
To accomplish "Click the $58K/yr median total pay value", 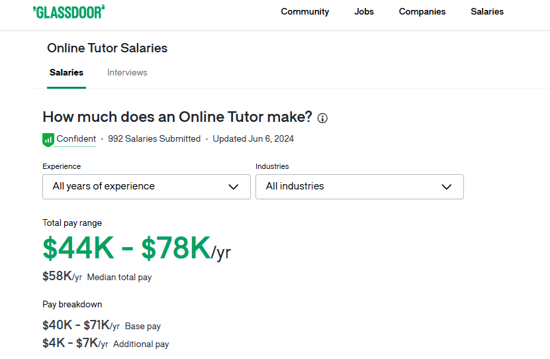I will click(62, 276).
